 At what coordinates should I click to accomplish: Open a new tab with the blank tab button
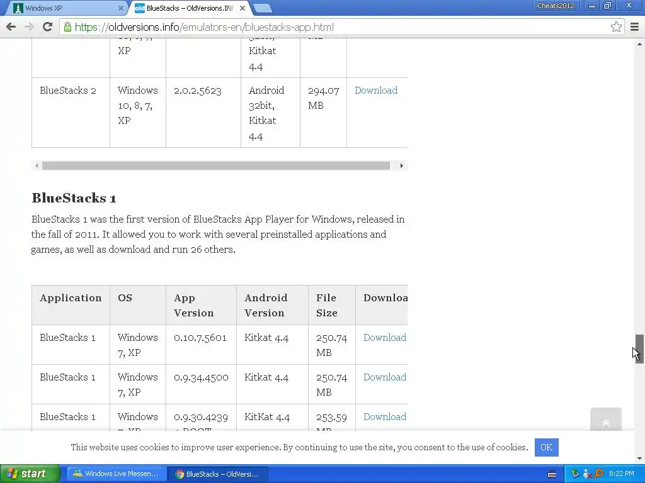point(263,8)
